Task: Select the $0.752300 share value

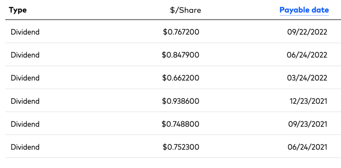Action: [181, 147]
